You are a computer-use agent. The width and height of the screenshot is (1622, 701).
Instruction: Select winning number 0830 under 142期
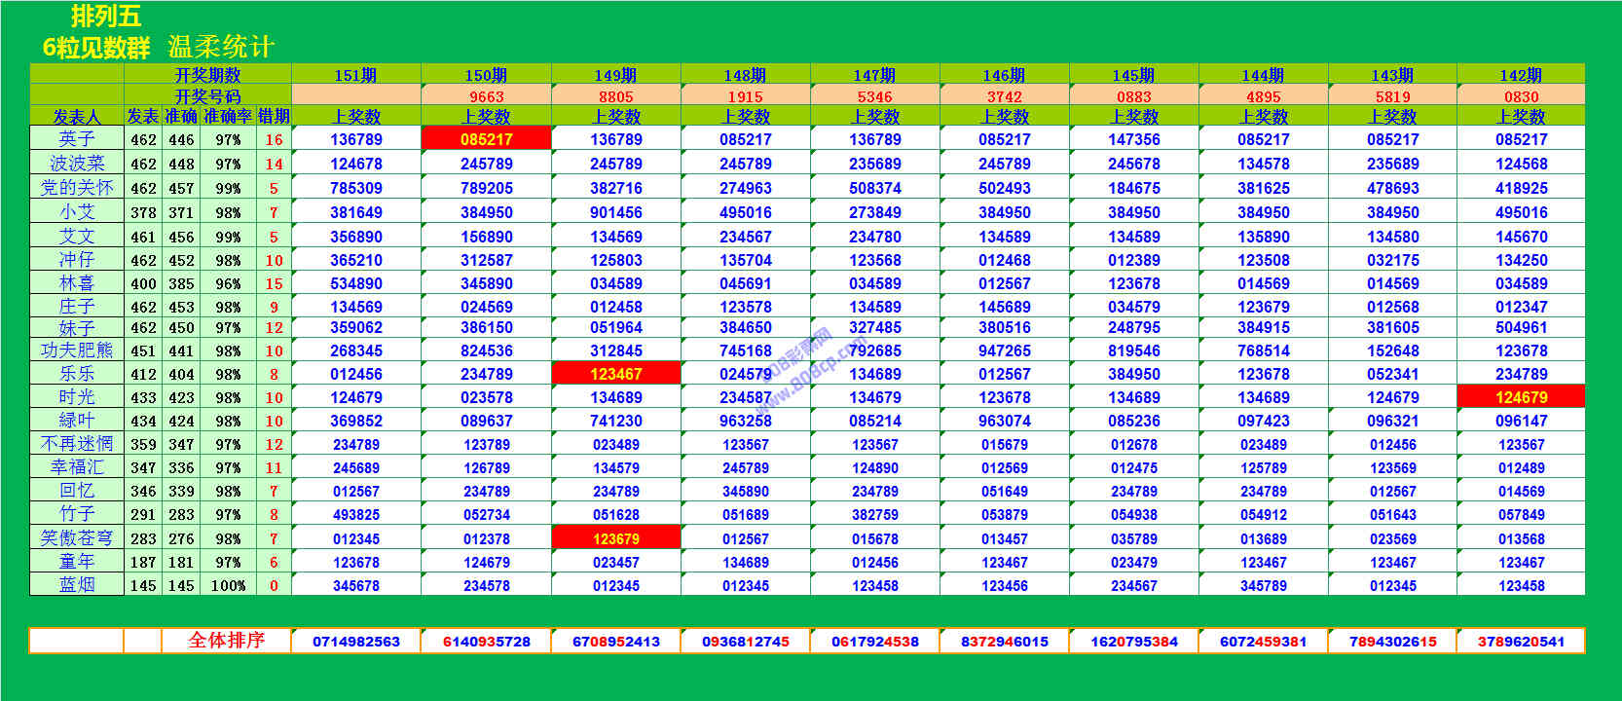(x=1521, y=96)
